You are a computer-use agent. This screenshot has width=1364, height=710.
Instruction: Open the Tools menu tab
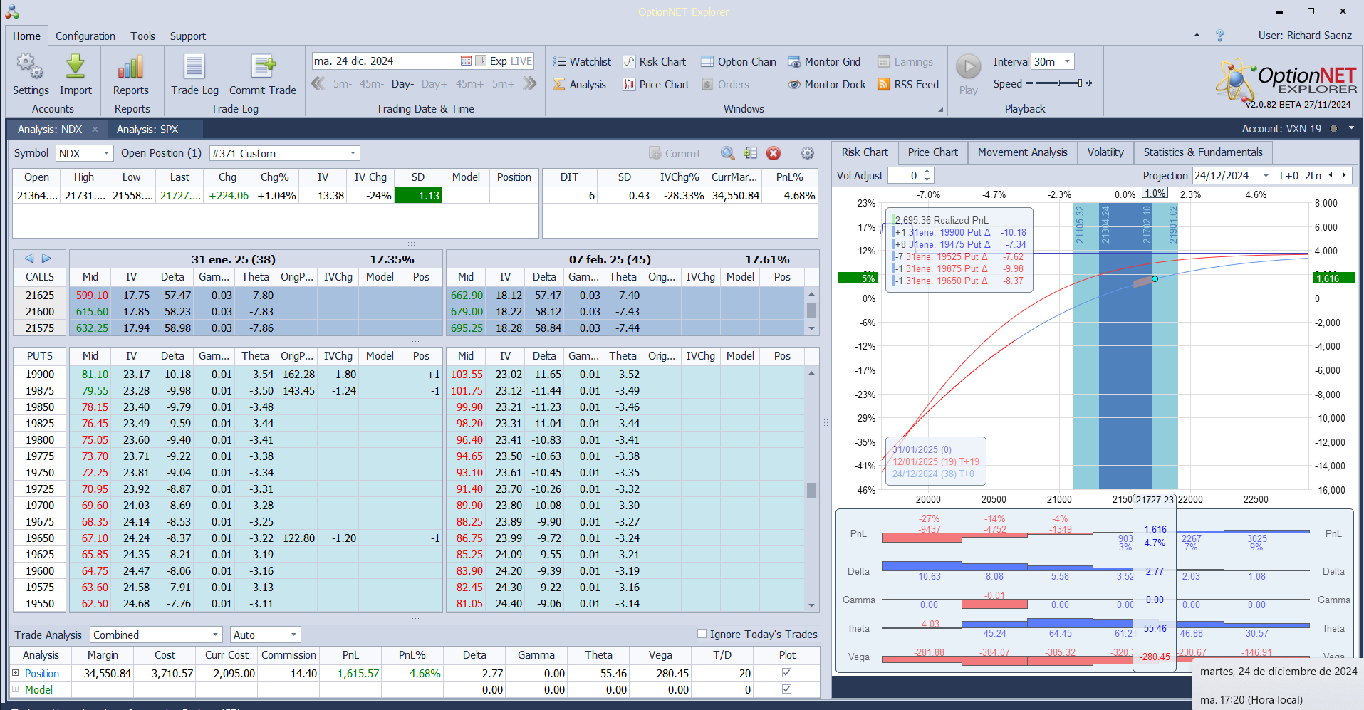142,36
